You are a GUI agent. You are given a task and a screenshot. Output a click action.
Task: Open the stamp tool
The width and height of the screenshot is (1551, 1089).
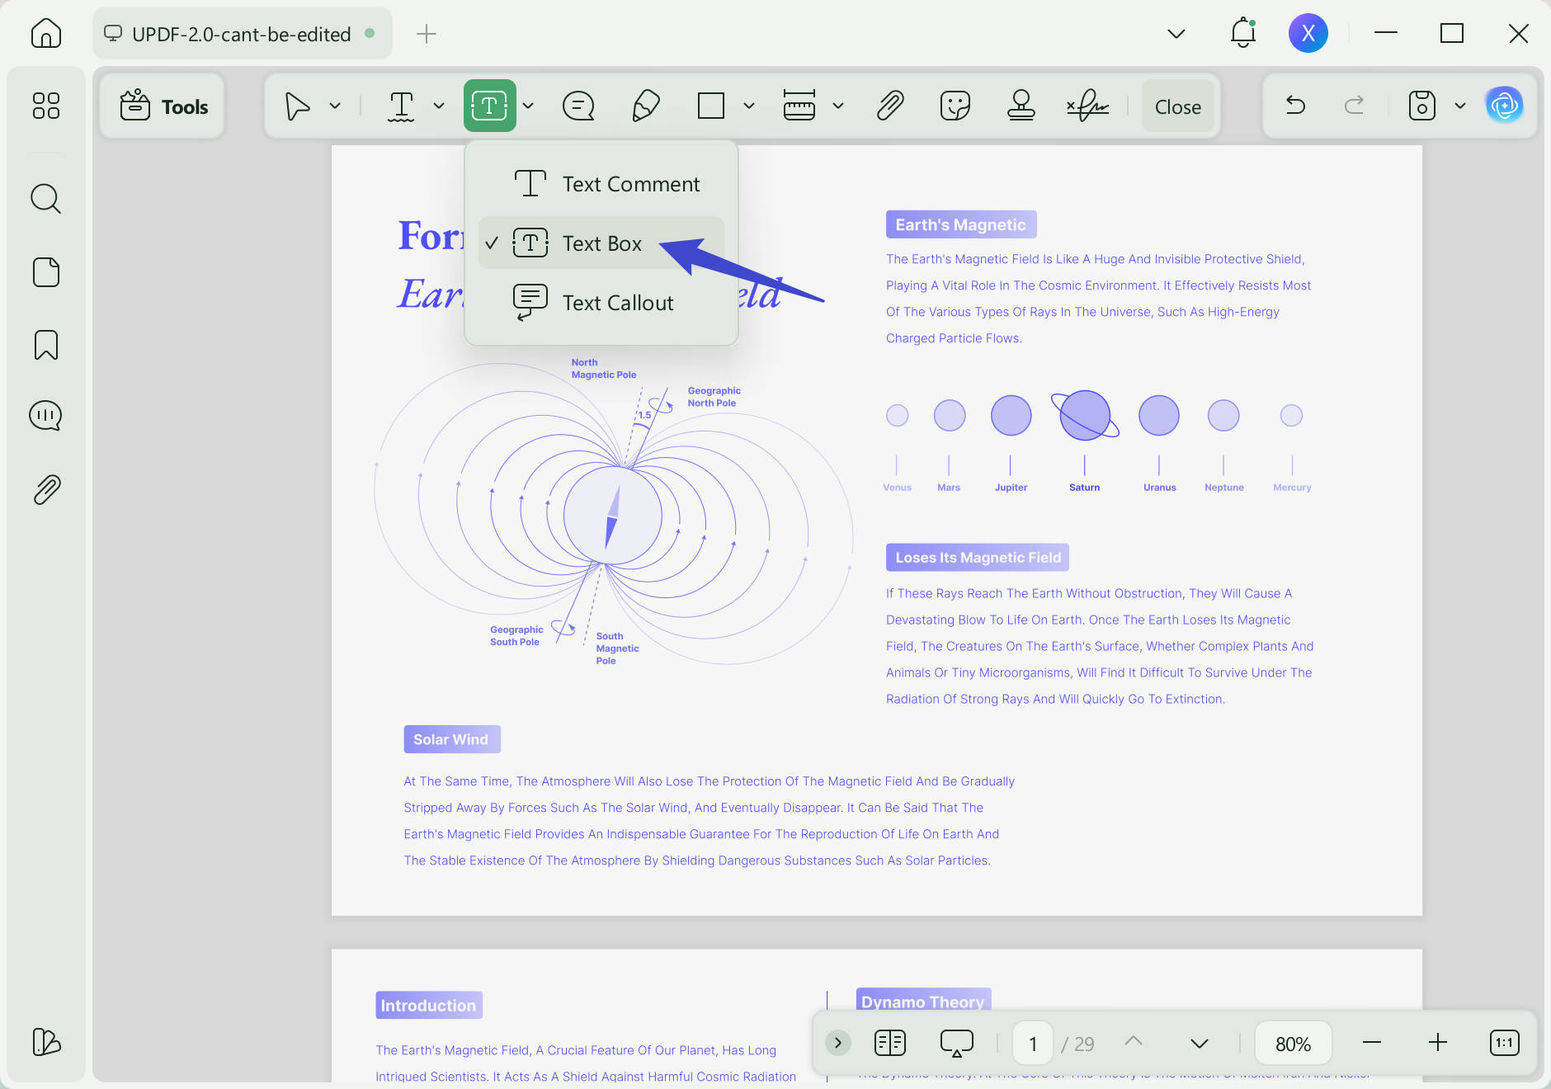click(1021, 106)
